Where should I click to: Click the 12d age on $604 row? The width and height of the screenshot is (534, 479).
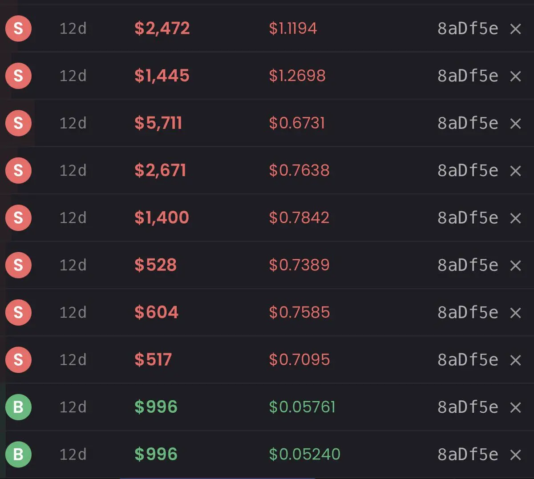point(73,312)
